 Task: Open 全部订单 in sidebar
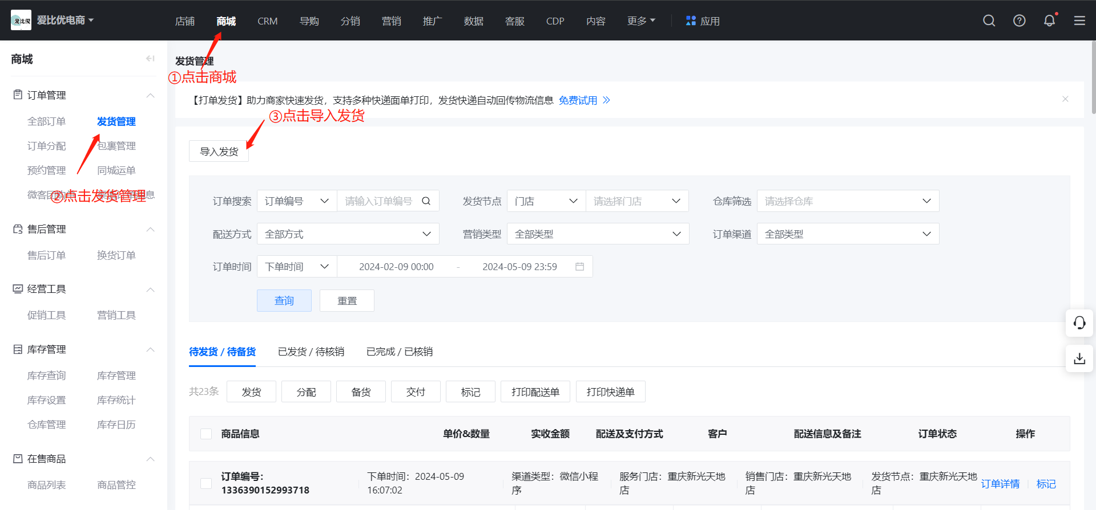tap(47, 121)
